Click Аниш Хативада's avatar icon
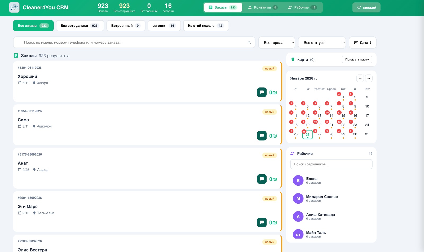The image size is (424, 252). tap(298, 216)
